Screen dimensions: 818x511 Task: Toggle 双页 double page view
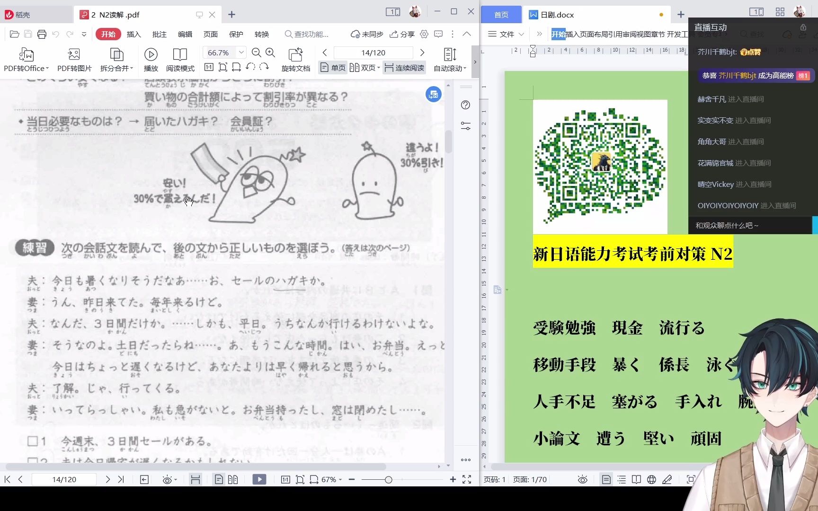(365, 68)
